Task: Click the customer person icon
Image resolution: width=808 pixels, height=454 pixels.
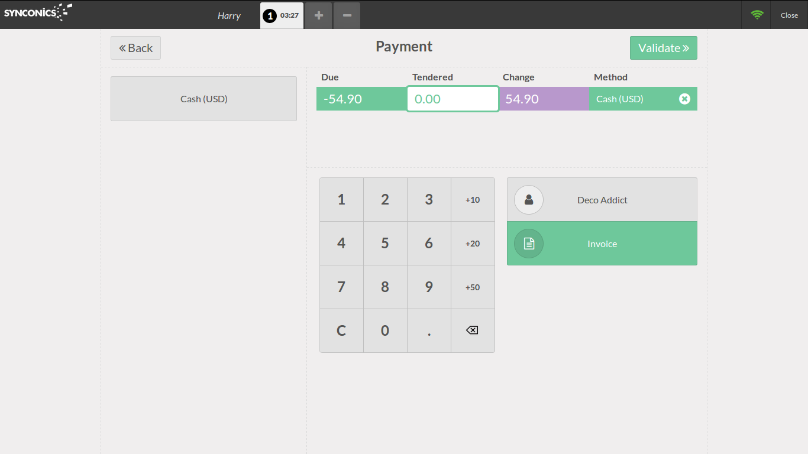Action: click(x=529, y=200)
